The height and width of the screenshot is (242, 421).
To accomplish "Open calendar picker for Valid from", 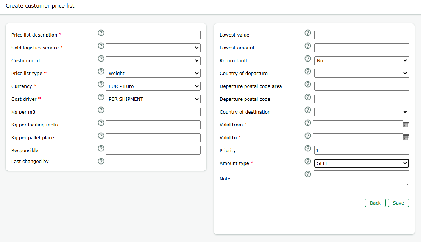I will 406,125.
